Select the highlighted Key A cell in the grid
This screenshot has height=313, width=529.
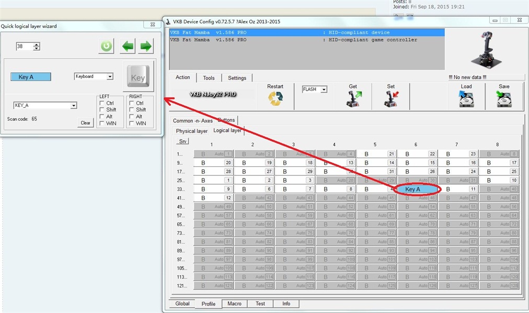(417, 189)
